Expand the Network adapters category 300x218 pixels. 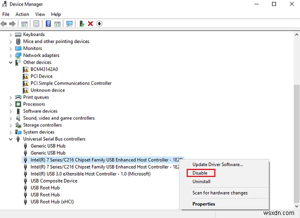[x=10, y=55]
